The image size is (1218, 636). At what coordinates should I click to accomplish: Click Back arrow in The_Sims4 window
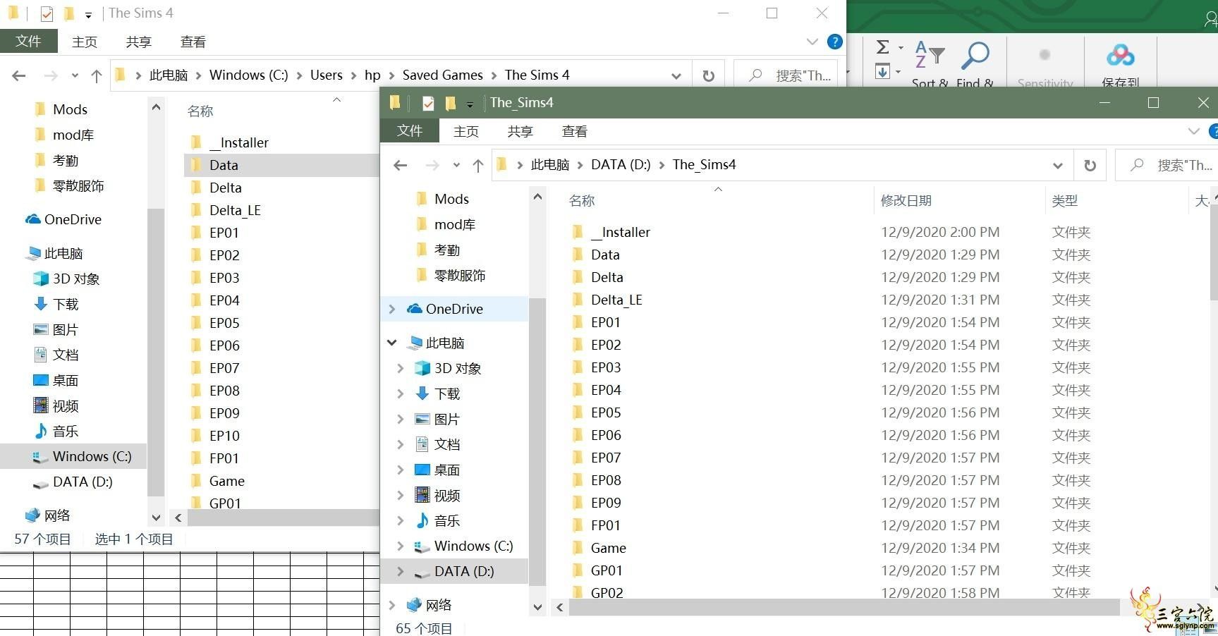pyautogui.click(x=401, y=165)
